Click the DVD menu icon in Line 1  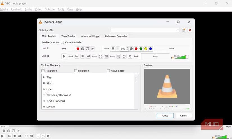[113, 49]
